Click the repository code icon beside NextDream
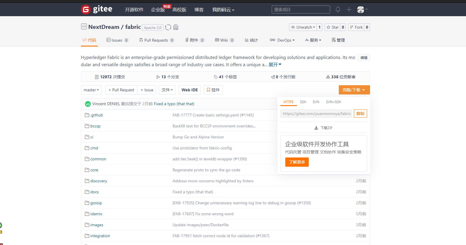466x245 pixels. pos(84,27)
